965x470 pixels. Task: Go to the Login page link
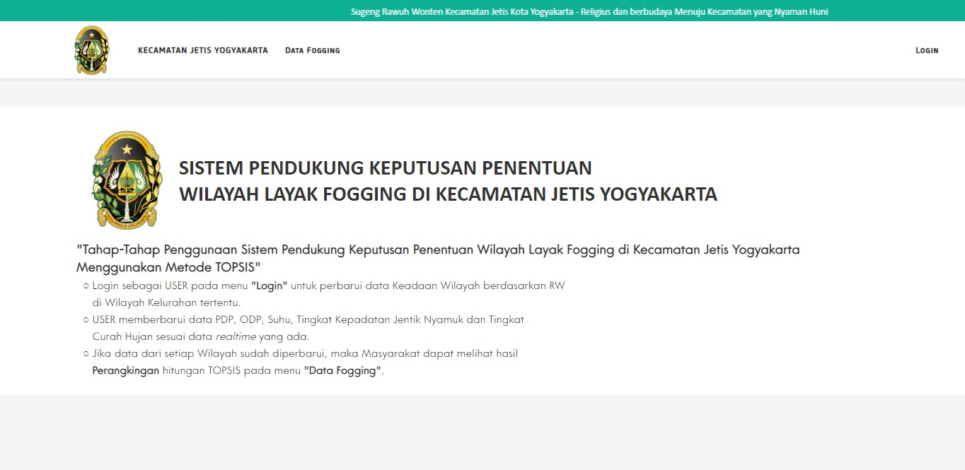tap(927, 50)
